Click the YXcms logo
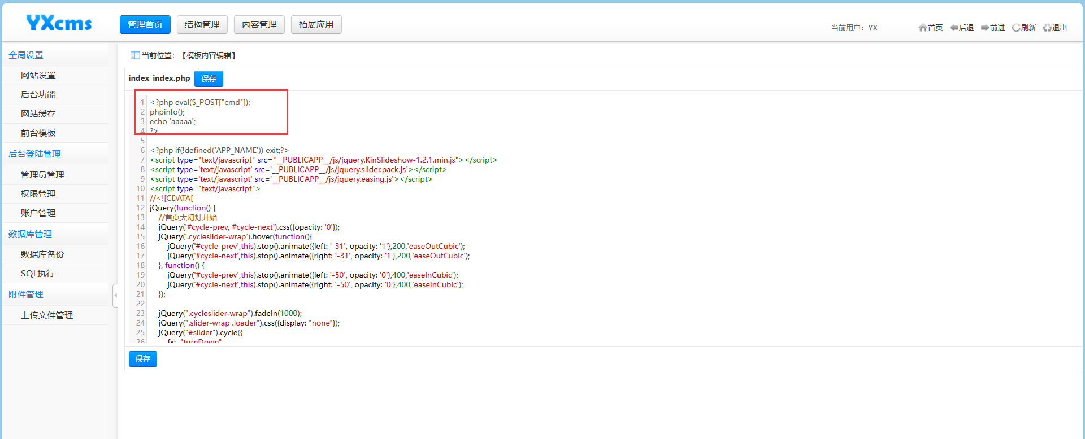Screen dimensions: 1085x439 (x=59, y=23)
